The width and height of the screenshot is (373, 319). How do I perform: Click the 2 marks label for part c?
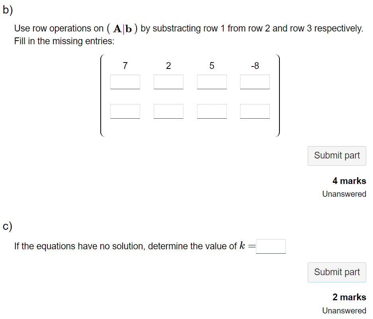click(349, 297)
